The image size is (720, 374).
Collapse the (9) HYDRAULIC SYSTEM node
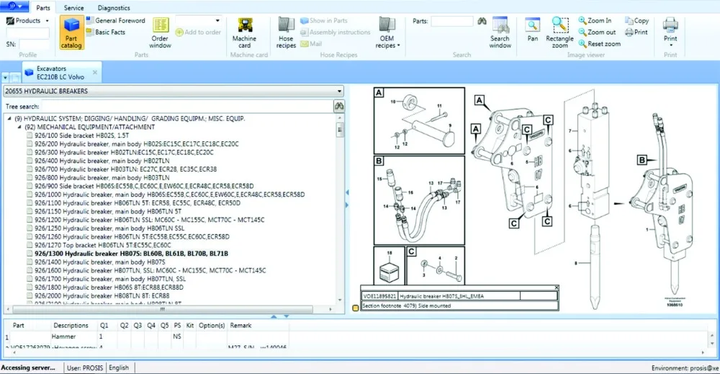coord(9,118)
